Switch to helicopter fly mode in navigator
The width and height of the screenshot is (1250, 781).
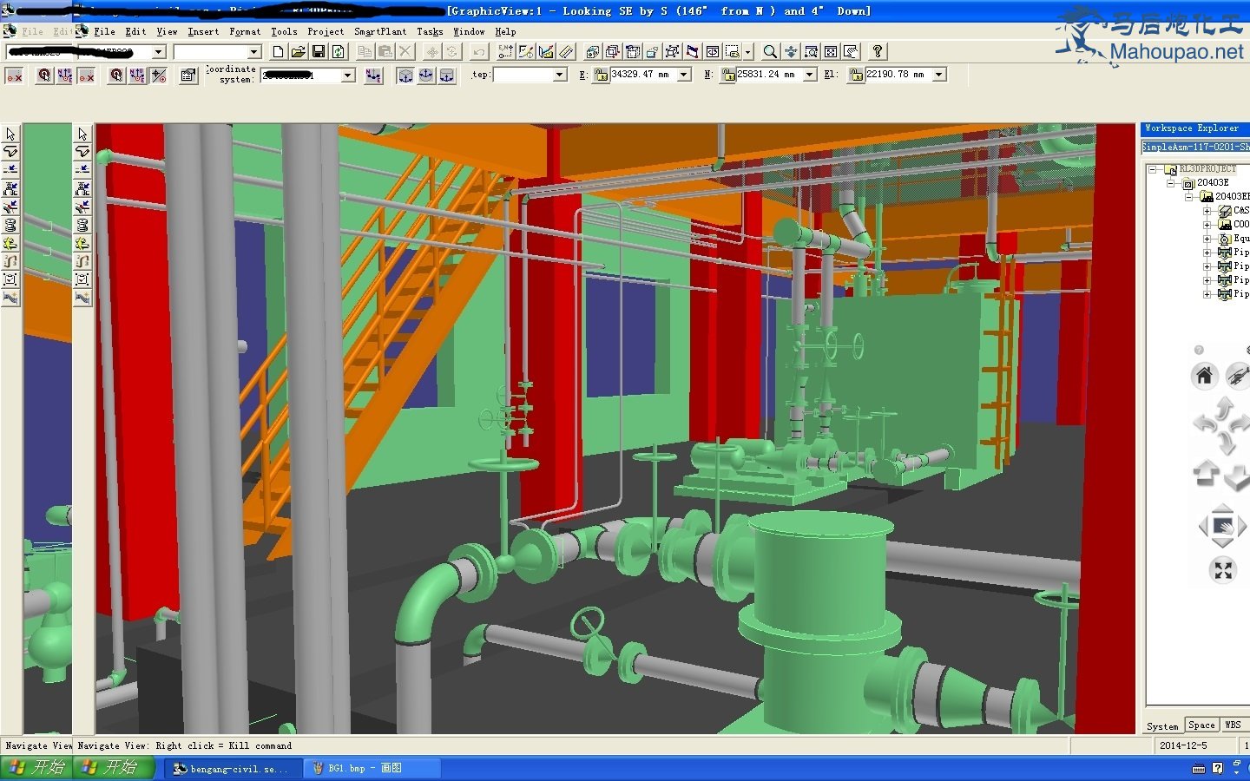1237,376
